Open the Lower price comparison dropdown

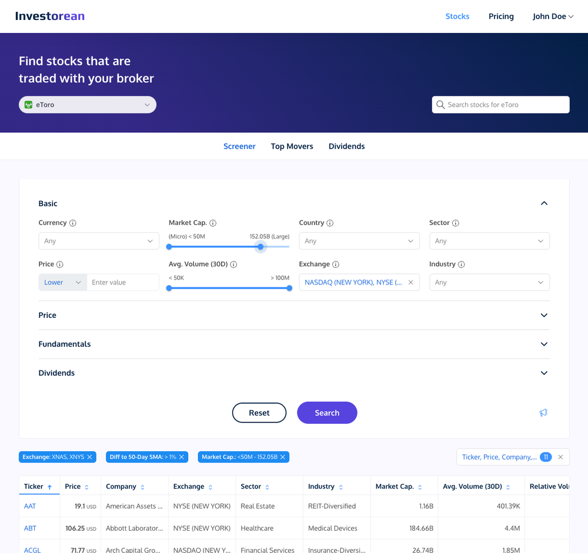click(63, 282)
